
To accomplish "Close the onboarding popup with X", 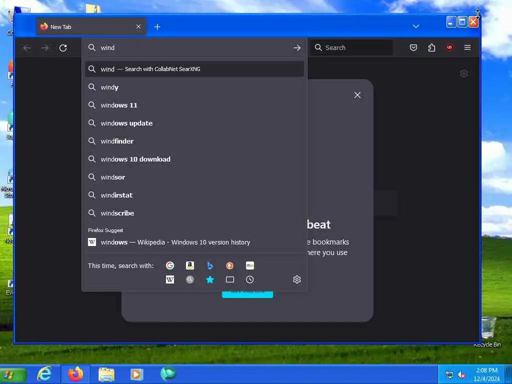I will click(x=357, y=95).
